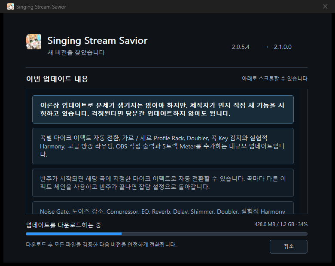
Task: Click the large Singing Stream Savior app icon
Action: point(33,42)
